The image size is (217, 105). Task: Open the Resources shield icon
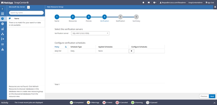pos(2,19)
